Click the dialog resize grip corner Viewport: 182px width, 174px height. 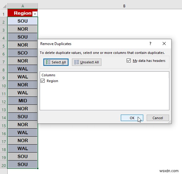click(170, 122)
